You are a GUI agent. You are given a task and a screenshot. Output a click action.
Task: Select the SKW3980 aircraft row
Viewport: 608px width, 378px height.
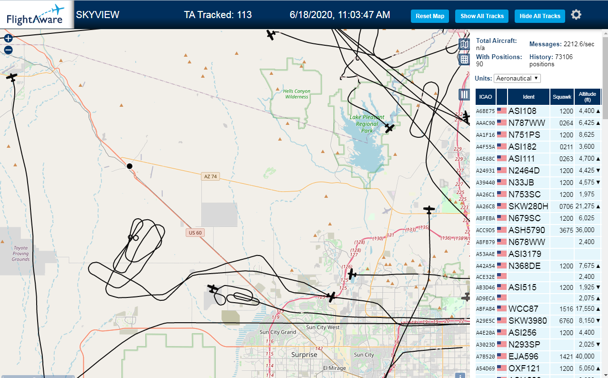click(538, 320)
